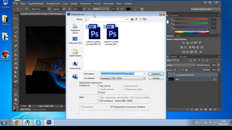The height and width of the screenshot is (130, 232).
Task: Open the 'Файл' menu
Action: 23,4
